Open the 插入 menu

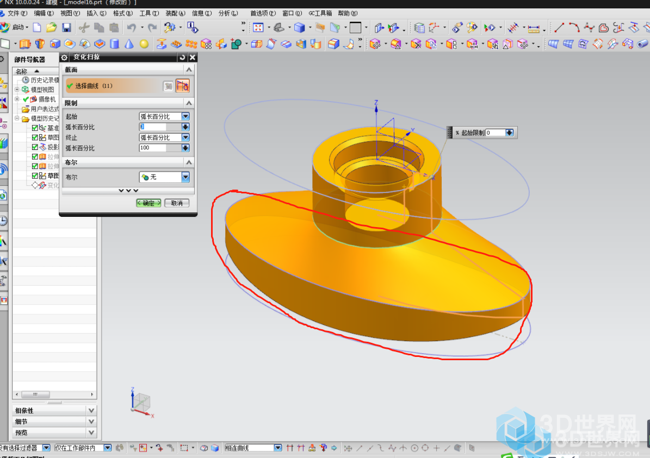tap(97, 13)
